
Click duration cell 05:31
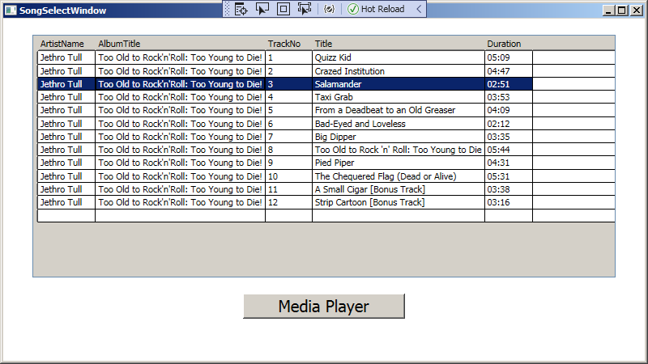click(x=509, y=176)
